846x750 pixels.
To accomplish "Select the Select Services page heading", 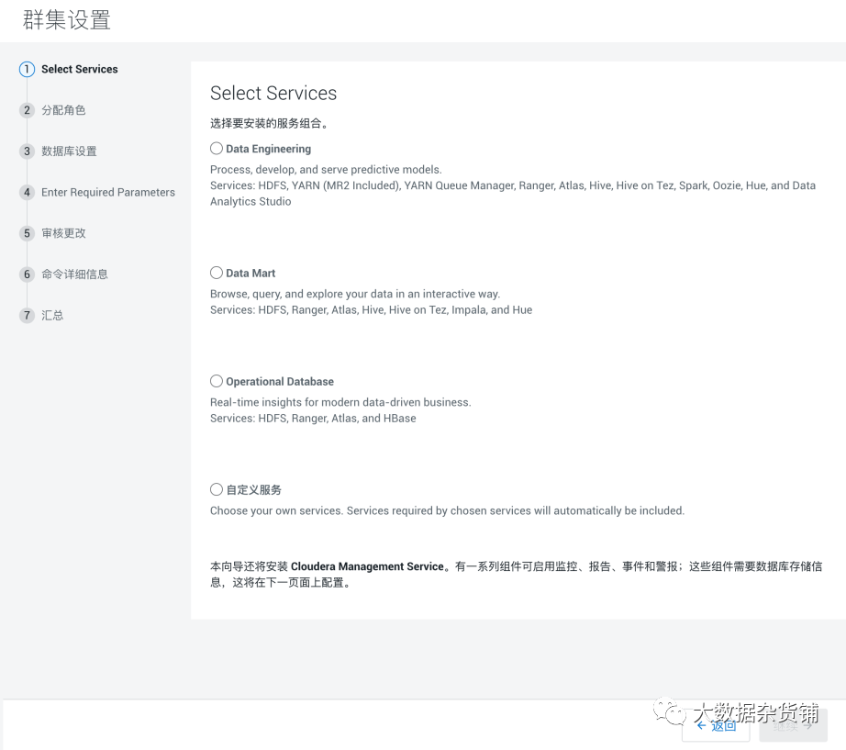I will point(273,93).
